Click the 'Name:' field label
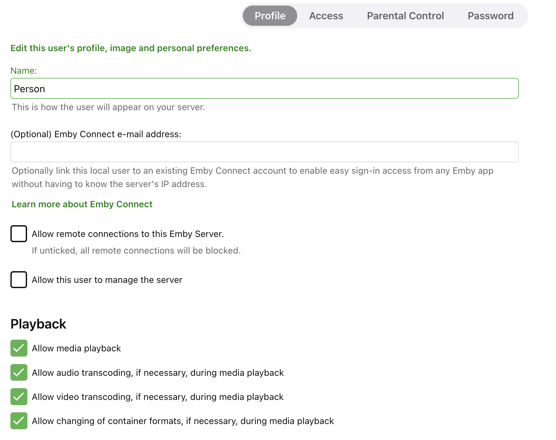 click(x=24, y=71)
